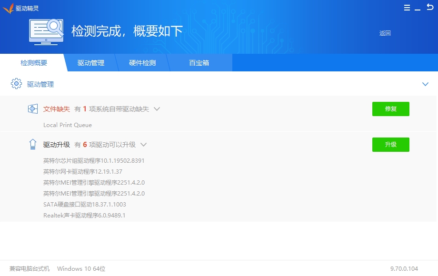Collapse the 驱动升级 upgradeable drivers list
Screen dimensions: 438x276
[x=145, y=145]
